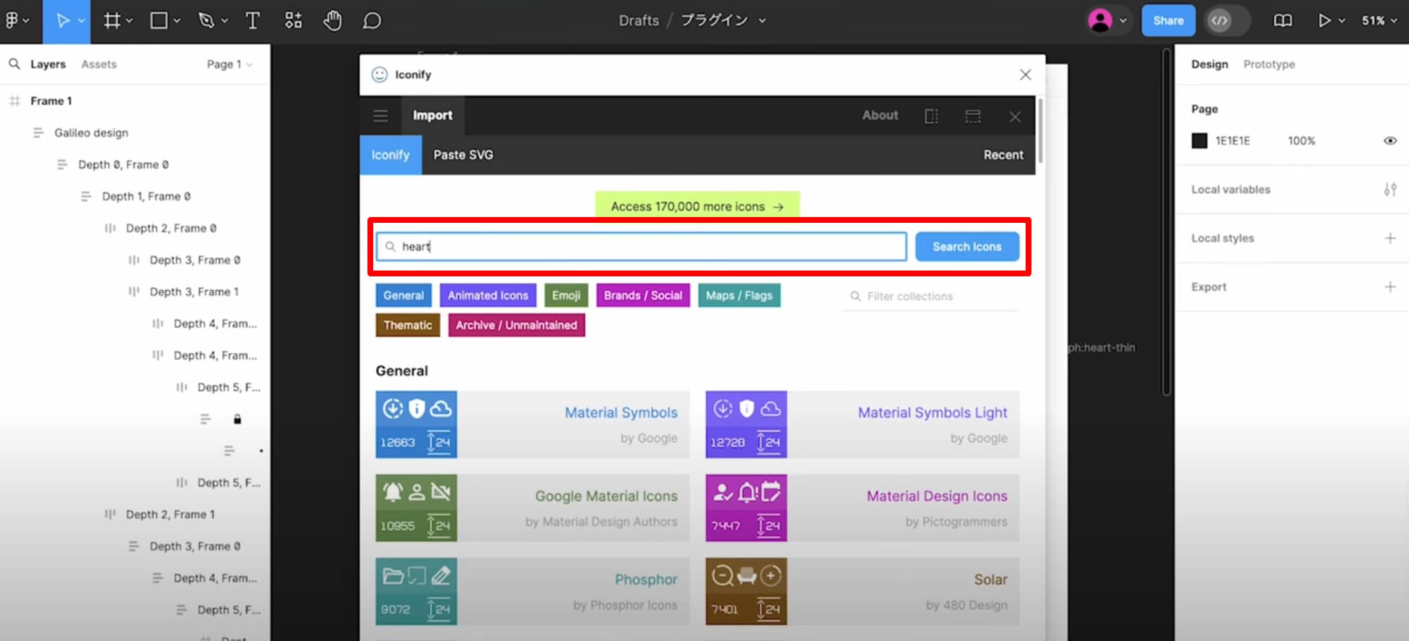Open Material Symbols collection

[532, 425]
